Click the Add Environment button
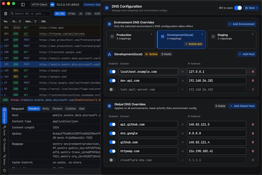262x175 pixels. [x=241, y=24]
